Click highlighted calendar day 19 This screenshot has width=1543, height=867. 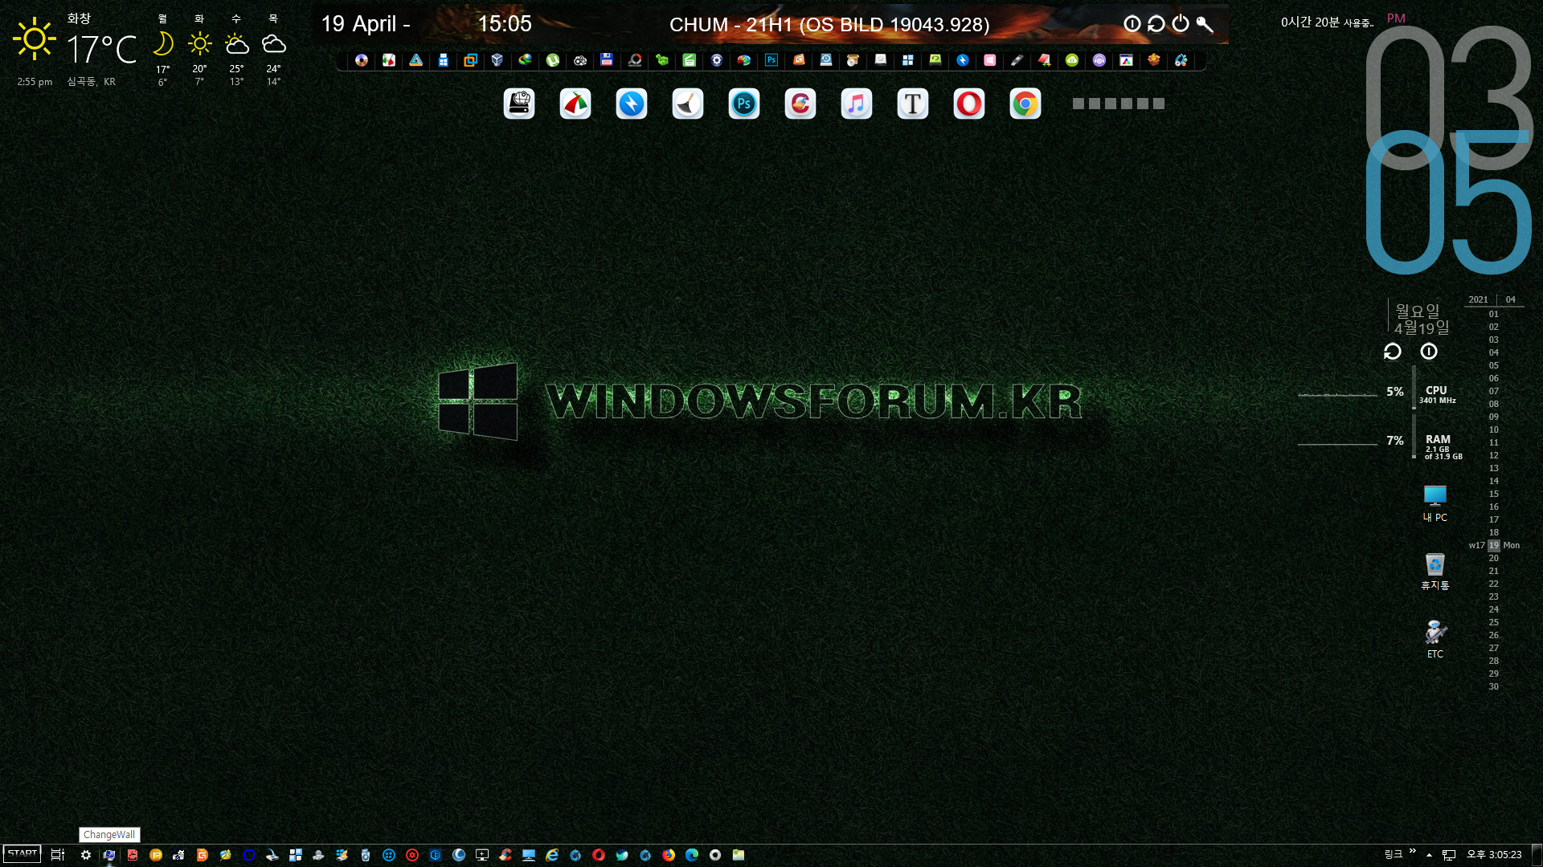1494,545
